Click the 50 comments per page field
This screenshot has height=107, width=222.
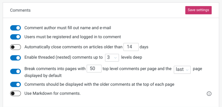click(94, 69)
